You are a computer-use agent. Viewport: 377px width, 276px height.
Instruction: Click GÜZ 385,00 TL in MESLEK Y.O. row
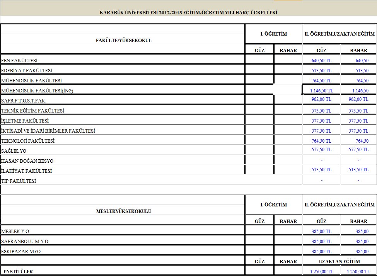pyautogui.click(x=321, y=232)
